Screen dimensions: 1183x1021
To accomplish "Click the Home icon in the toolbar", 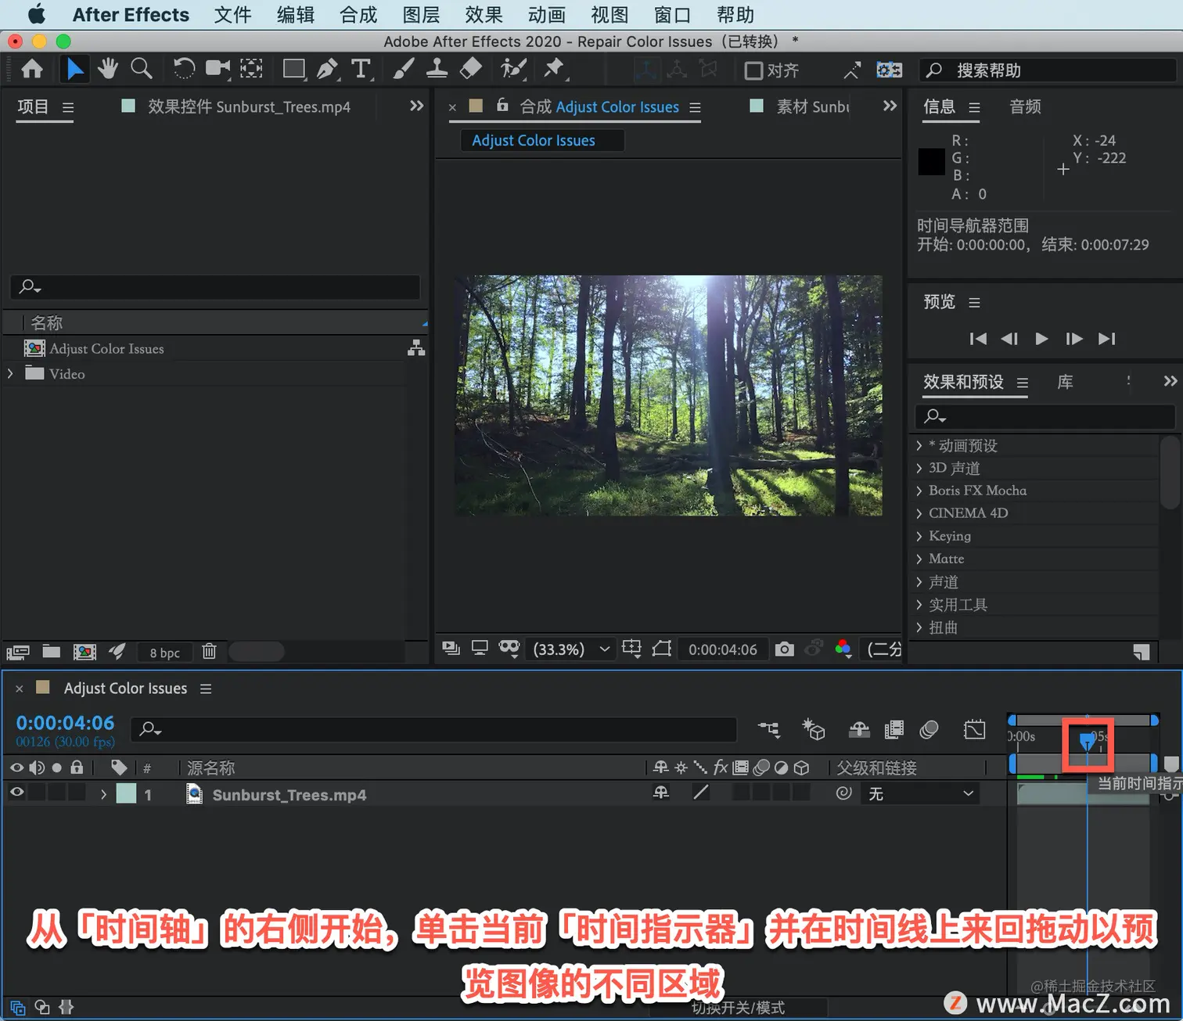I will tap(32, 70).
